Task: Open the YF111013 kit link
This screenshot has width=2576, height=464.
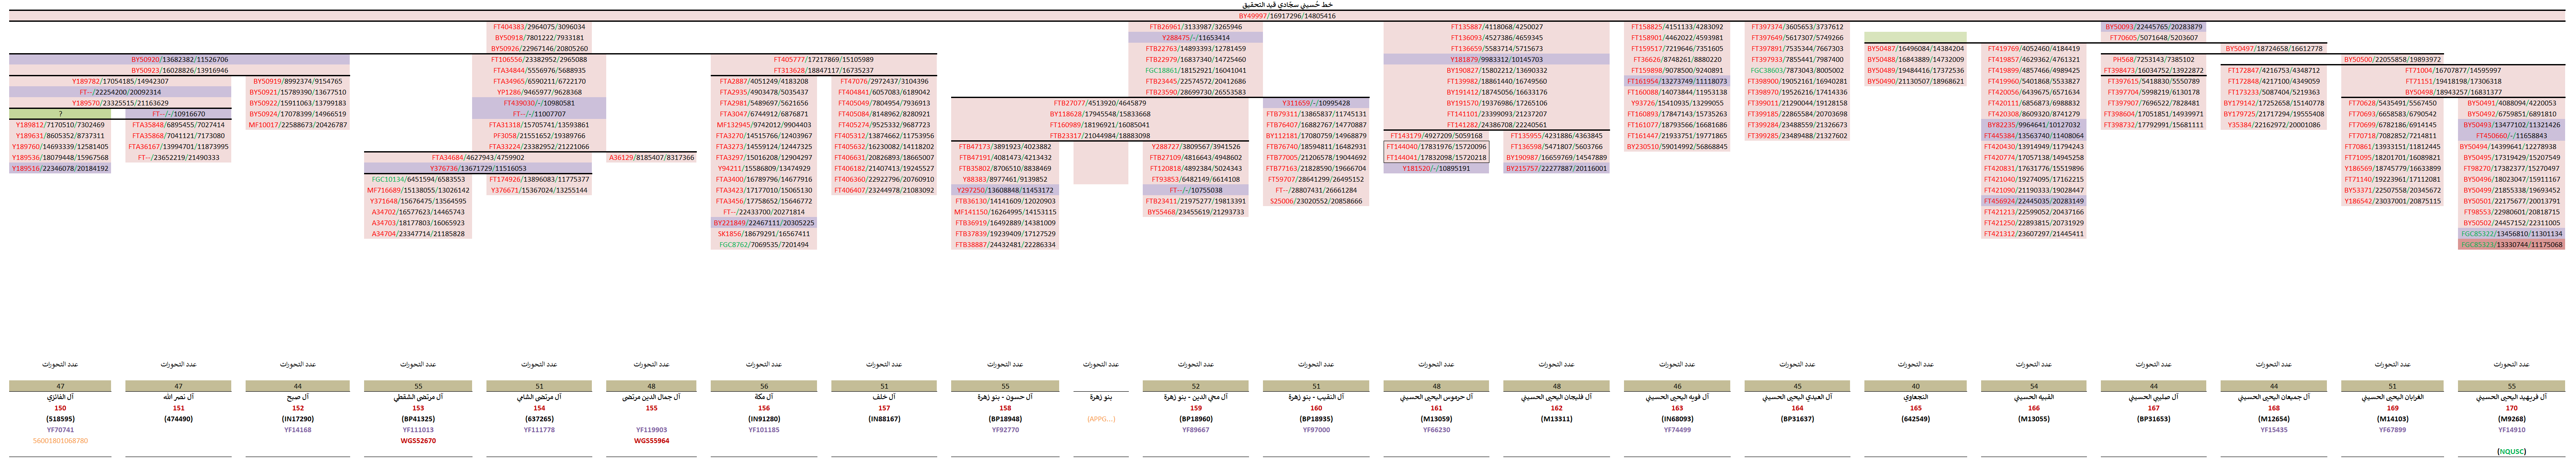Action: [418, 430]
